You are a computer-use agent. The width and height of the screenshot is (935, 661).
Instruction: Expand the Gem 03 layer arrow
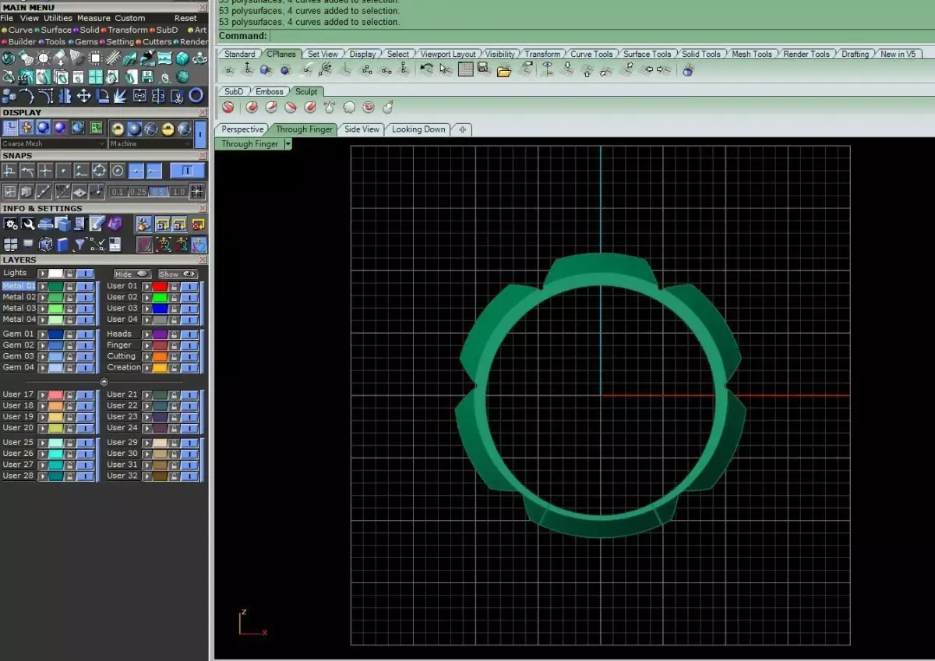[43, 356]
